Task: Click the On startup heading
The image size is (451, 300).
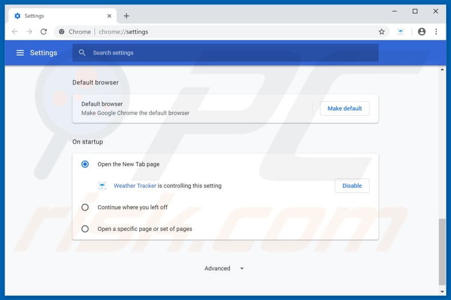Action: point(87,141)
